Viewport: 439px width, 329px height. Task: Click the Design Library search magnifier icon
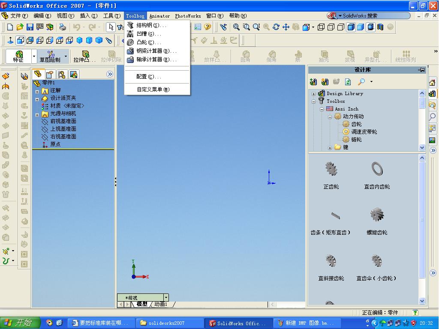point(361,82)
